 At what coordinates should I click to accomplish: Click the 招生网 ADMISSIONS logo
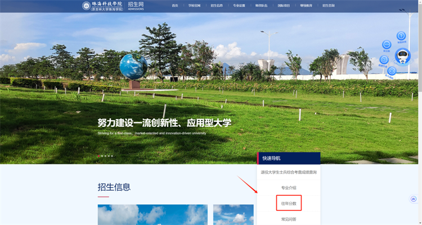point(136,6)
